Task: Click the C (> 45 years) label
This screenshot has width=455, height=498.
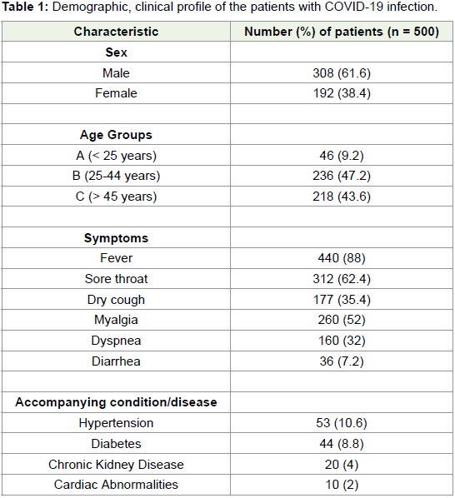Action: point(116,197)
